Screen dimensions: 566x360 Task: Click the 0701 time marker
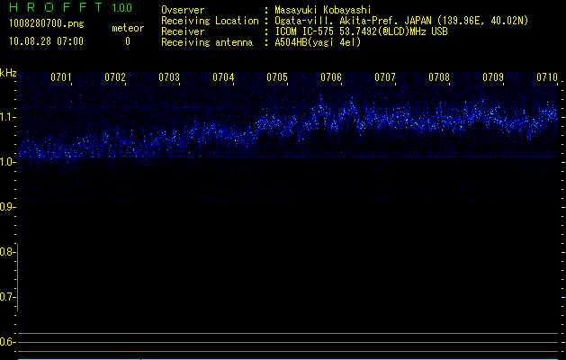(61, 78)
